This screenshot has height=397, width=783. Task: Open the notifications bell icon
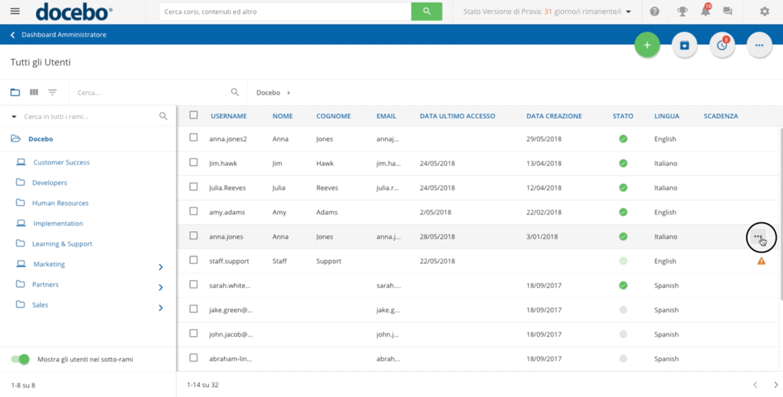(x=705, y=11)
